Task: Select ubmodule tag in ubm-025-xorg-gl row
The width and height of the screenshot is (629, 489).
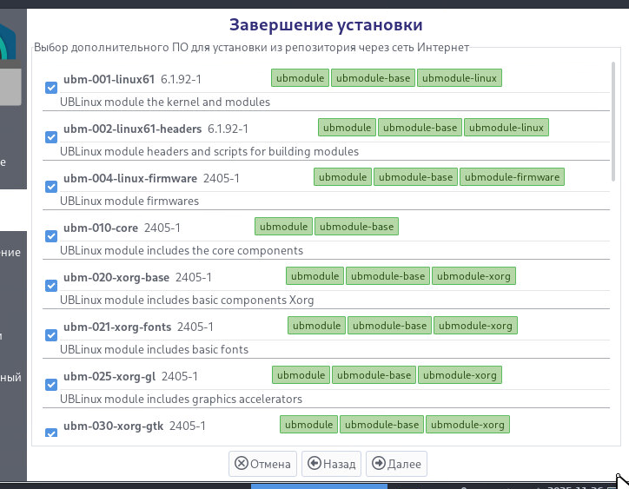Action: click(301, 375)
